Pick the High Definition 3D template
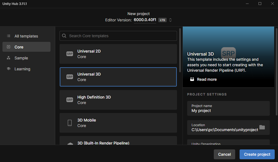The width and height of the screenshot is (278, 162). pyautogui.click(x=118, y=100)
